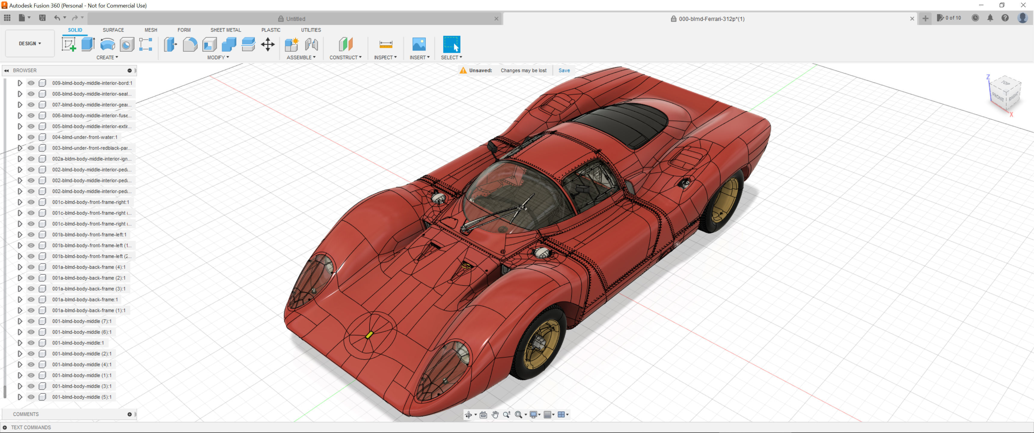This screenshot has height=433, width=1034.
Task: Open the MODIFY dropdown menu
Action: [218, 57]
